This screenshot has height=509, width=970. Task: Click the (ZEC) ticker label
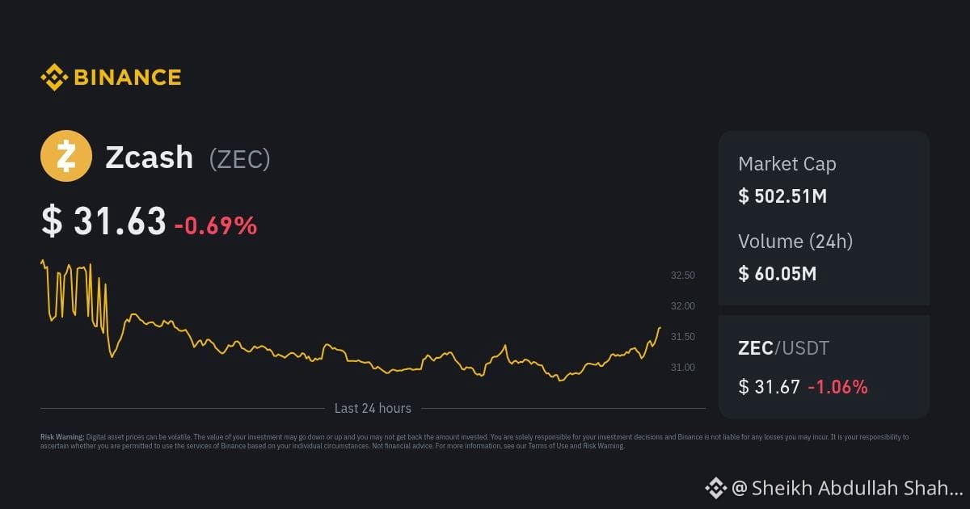tap(239, 159)
